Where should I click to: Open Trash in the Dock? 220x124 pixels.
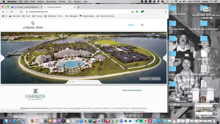pos(214,121)
